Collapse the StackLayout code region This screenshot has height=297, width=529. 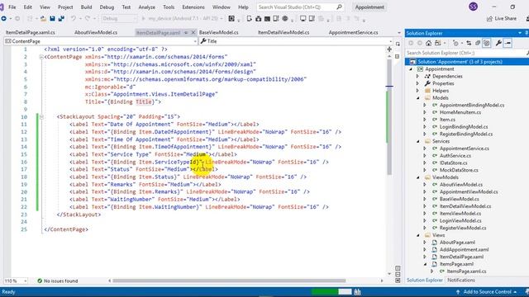41,117
